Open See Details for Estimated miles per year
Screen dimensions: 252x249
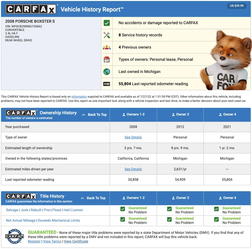point(133,169)
